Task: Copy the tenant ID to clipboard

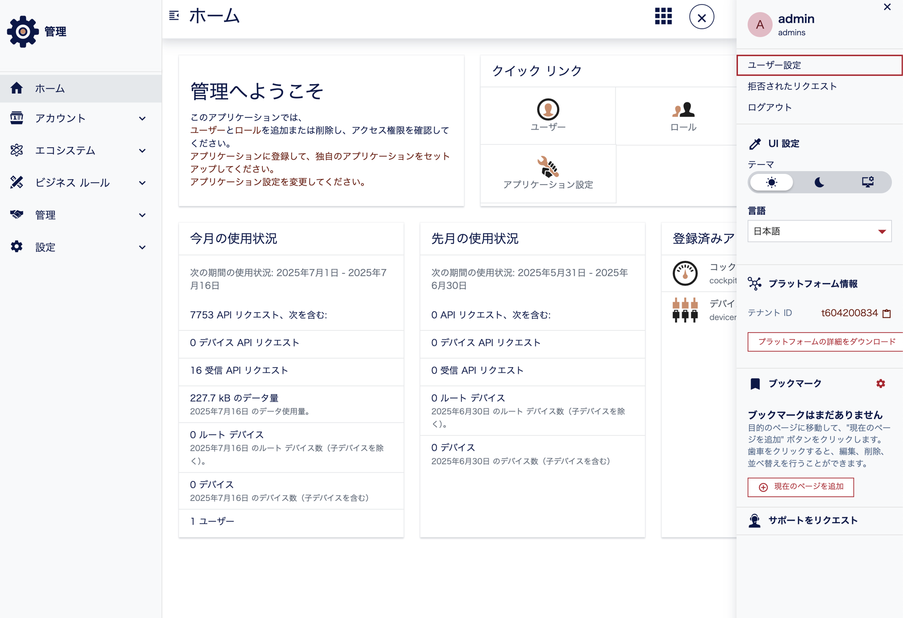Action: click(x=887, y=313)
